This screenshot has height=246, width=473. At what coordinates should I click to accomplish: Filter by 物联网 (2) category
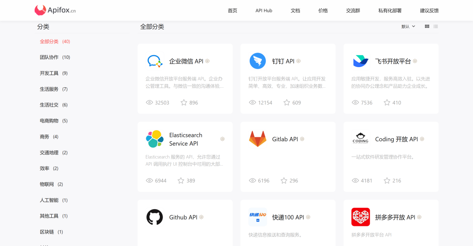51,184
